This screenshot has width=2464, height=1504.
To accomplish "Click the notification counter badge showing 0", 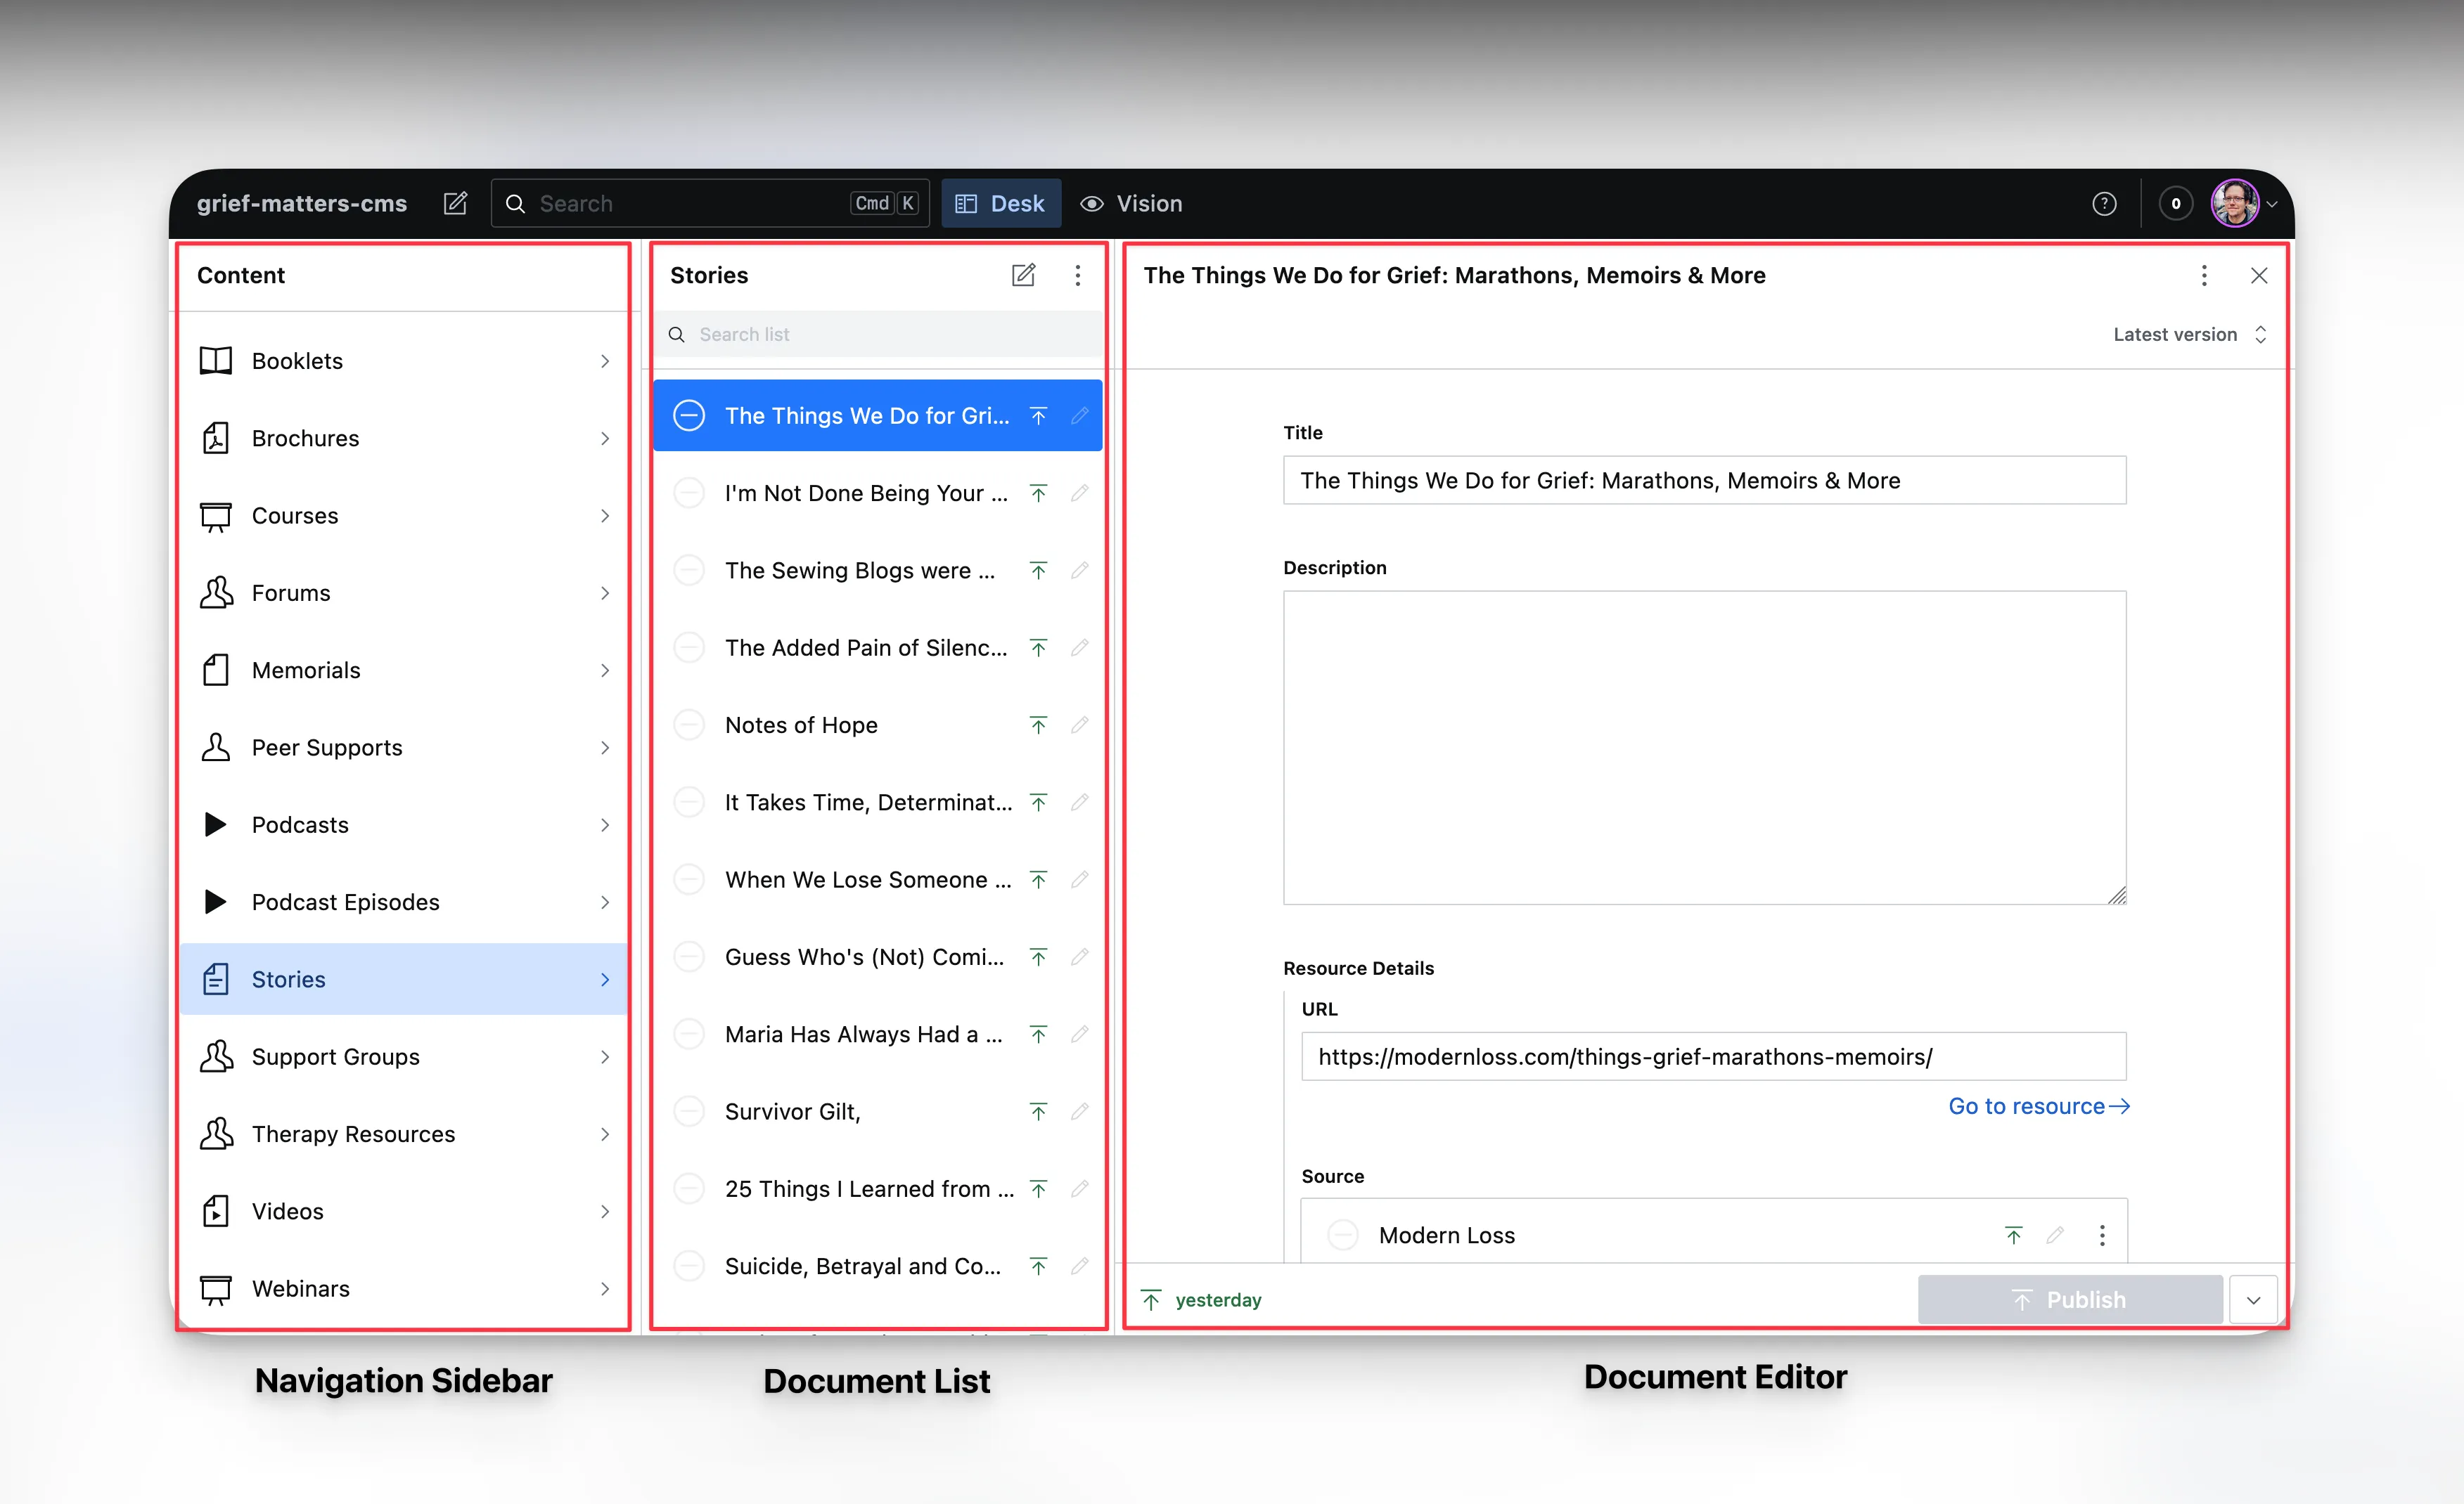I will pyautogui.click(x=2175, y=204).
